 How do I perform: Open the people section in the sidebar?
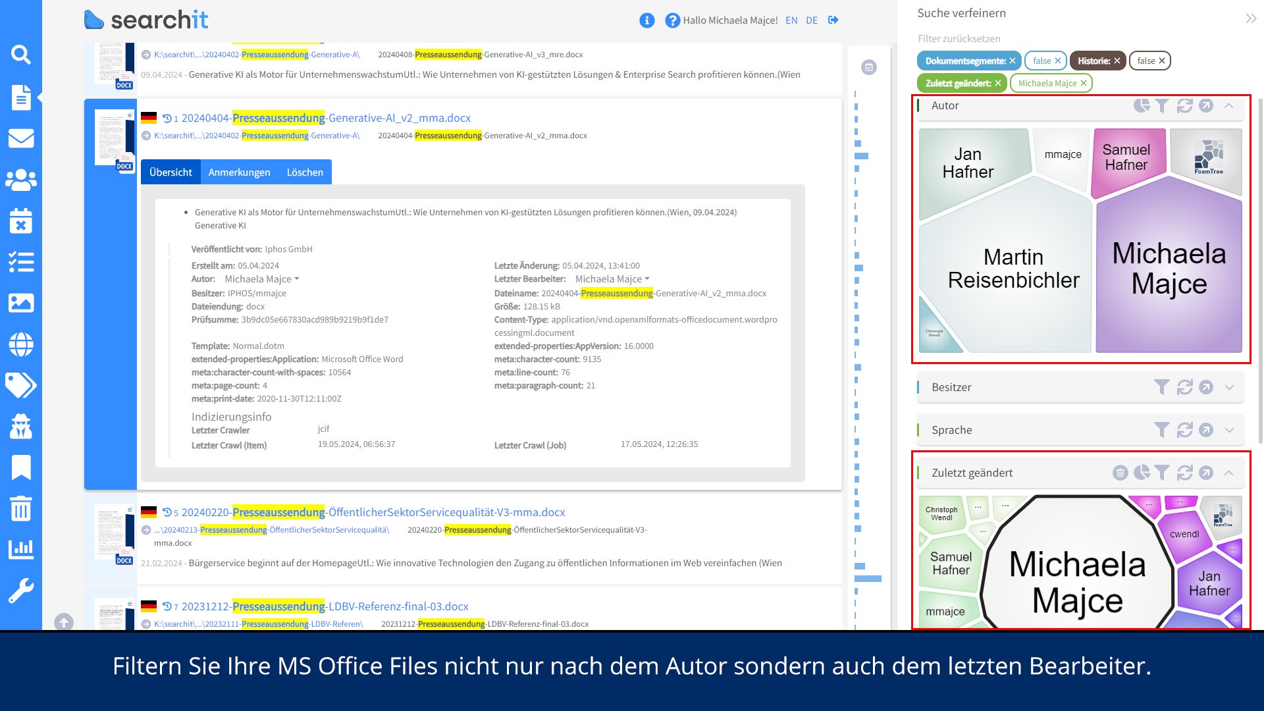point(21,180)
